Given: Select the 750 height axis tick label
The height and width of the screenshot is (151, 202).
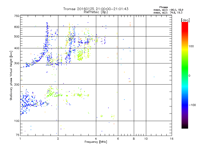Looking at the screenshot, I should [17, 16].
